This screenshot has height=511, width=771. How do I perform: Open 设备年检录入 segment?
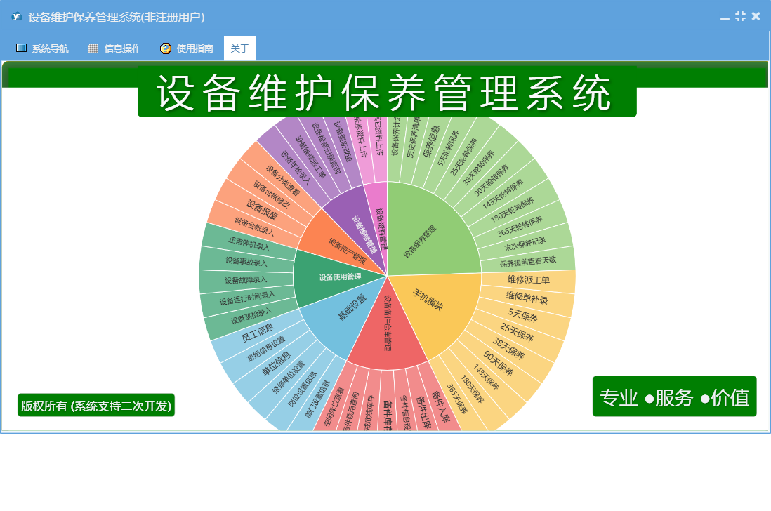[x=296, y=168]
